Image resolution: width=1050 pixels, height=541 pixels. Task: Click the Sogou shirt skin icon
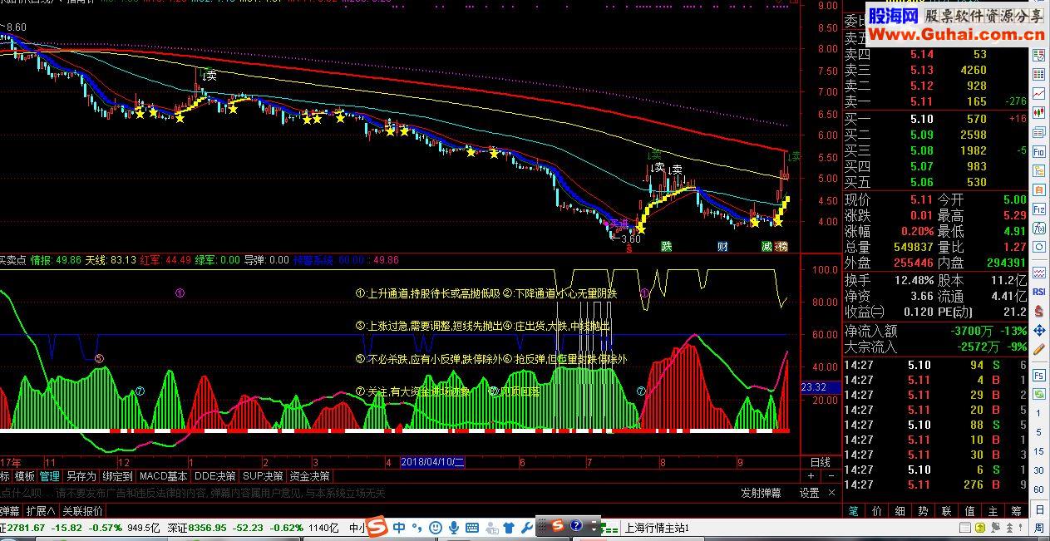[x=509, y=528]
